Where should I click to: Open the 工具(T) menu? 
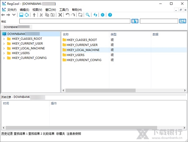coord(64,10)
